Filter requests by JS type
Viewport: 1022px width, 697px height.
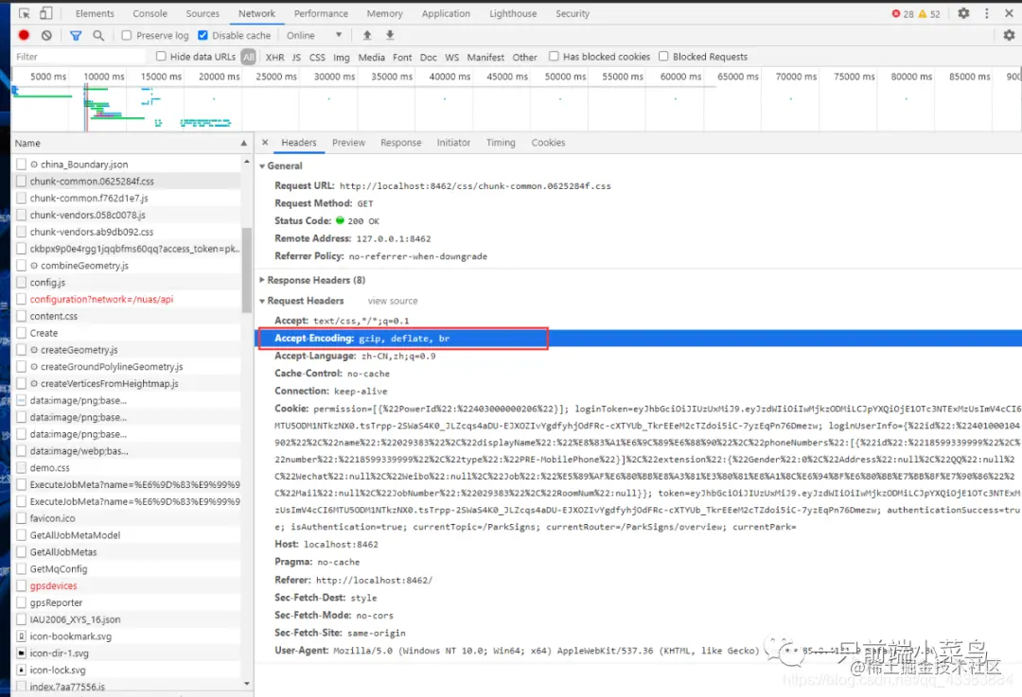pos(296,58)
